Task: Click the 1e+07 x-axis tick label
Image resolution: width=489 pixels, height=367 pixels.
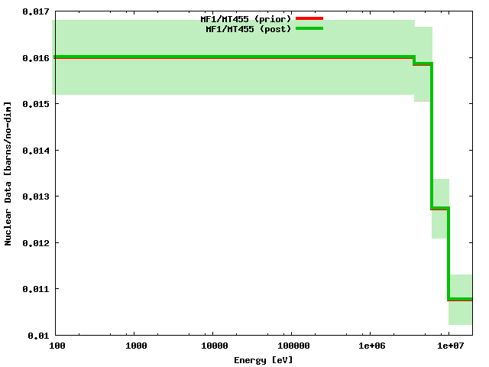Action: (449, 346)
